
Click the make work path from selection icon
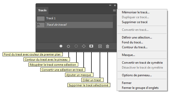(84, 46)
